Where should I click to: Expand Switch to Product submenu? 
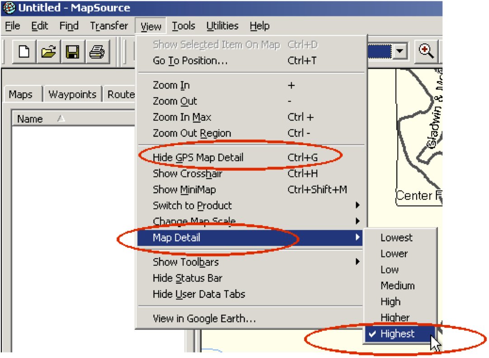tap(251, 206)
